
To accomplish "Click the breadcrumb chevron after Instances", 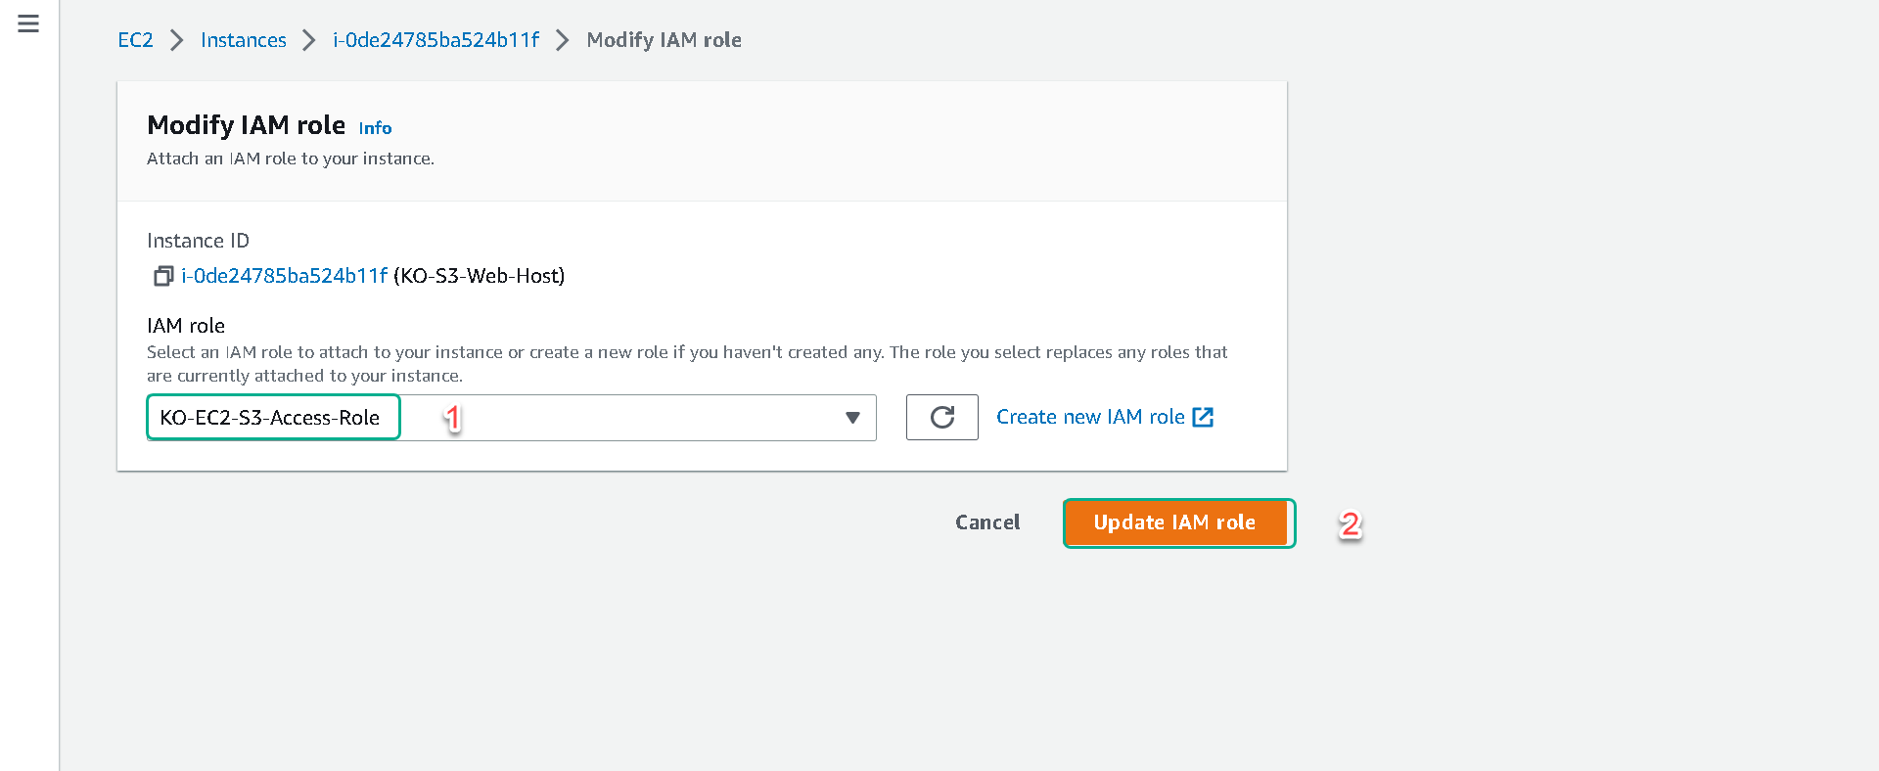I will [x=309, y=40].
